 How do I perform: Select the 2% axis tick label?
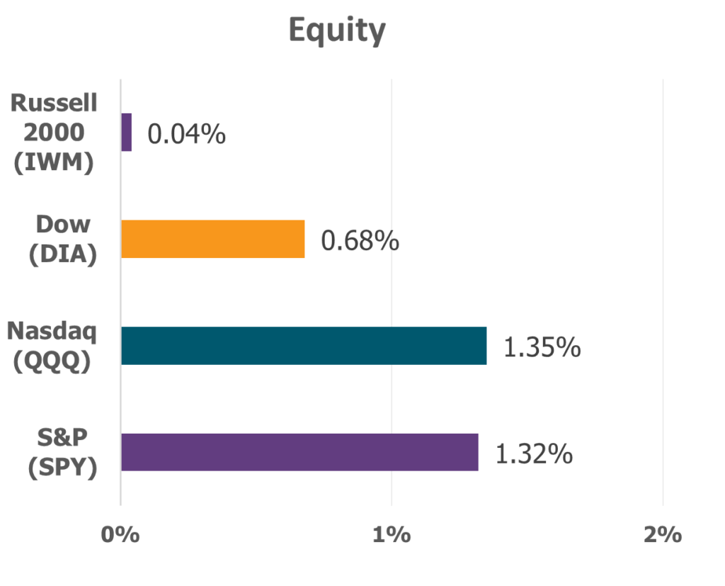[x=663, y=534]
